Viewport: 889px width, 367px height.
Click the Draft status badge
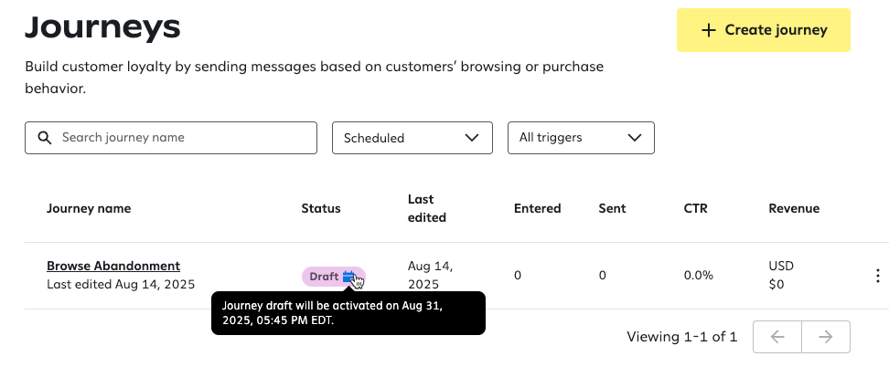point(324,277)
